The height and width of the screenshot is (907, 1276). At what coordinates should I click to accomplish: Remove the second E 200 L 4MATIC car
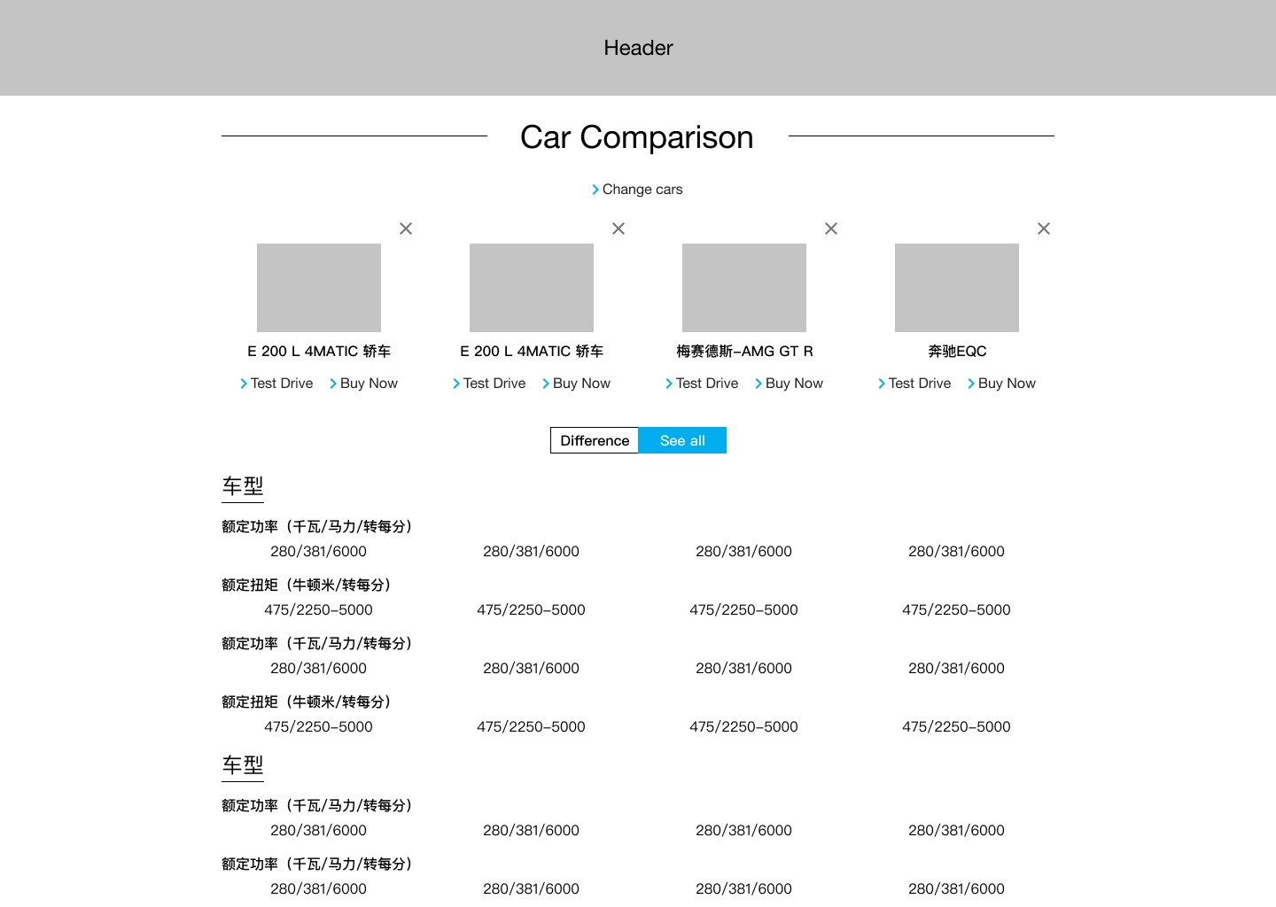(619, 229)
